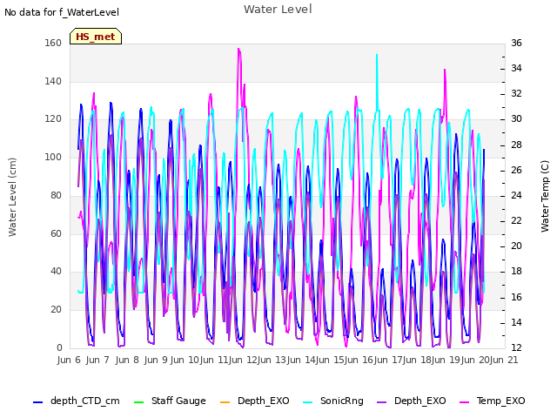Select the Temp_EXO legend label
This screenshot has height=418, width=557.
501,401
